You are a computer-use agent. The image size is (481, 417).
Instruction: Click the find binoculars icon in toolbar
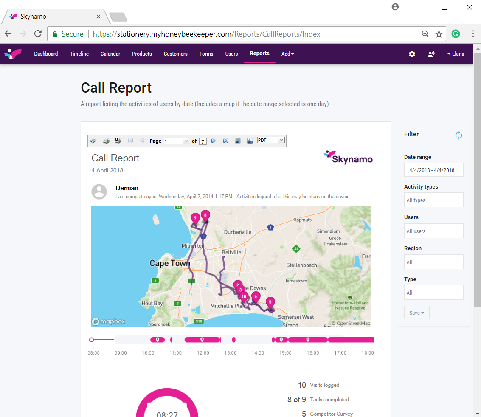[x=93, y=141]
